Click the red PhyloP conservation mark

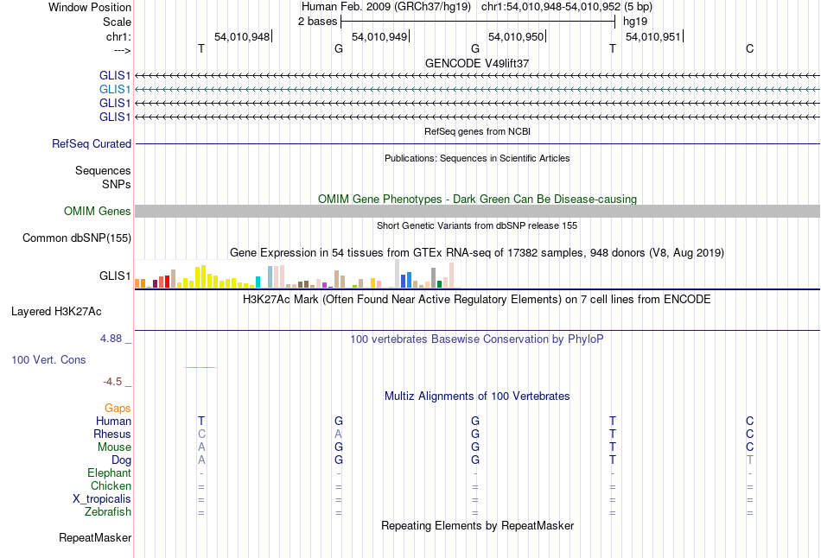200,367
